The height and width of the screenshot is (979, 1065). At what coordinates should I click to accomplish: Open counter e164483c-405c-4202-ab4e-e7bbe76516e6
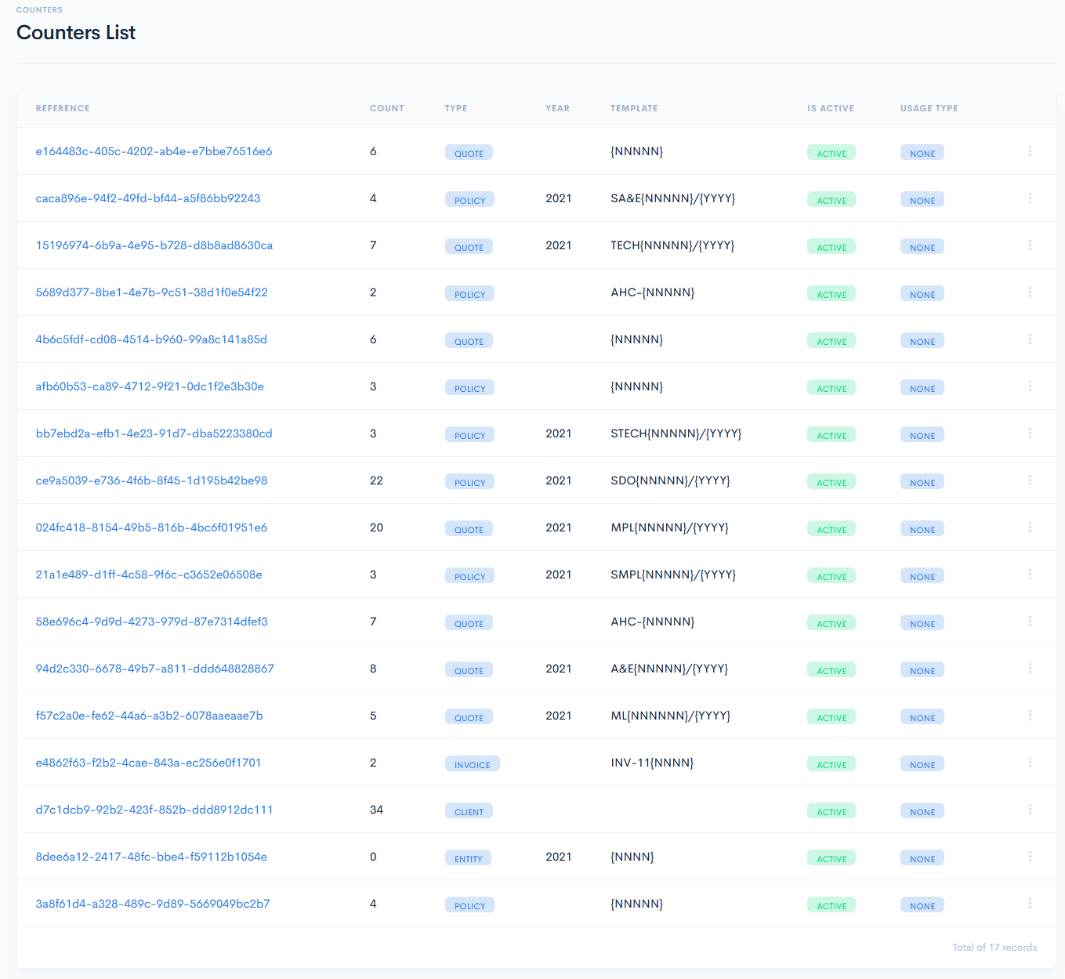(154, 151)
